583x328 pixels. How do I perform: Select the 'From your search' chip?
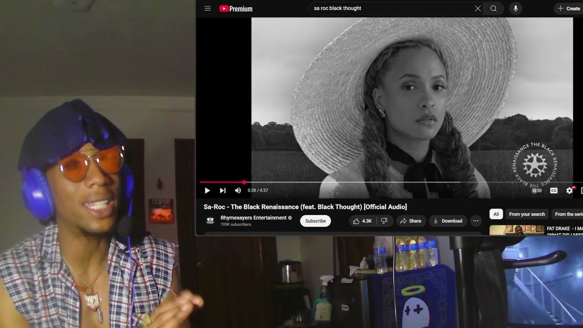coord(527,214)
